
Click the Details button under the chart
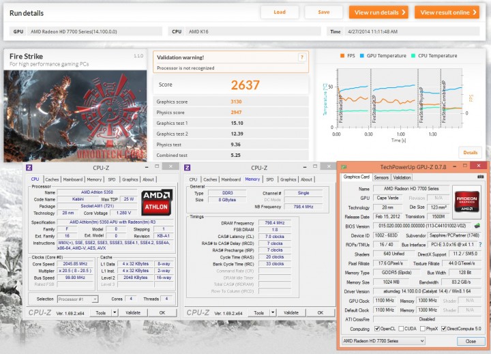pos(471,153)
